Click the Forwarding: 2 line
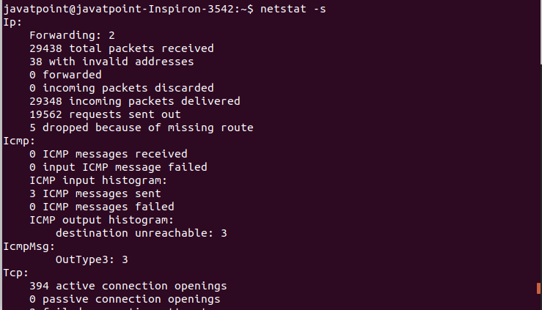 [x=72, y=34]
